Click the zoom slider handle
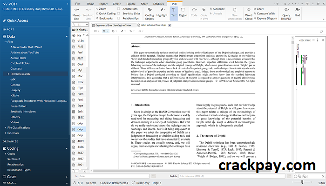 302,182
